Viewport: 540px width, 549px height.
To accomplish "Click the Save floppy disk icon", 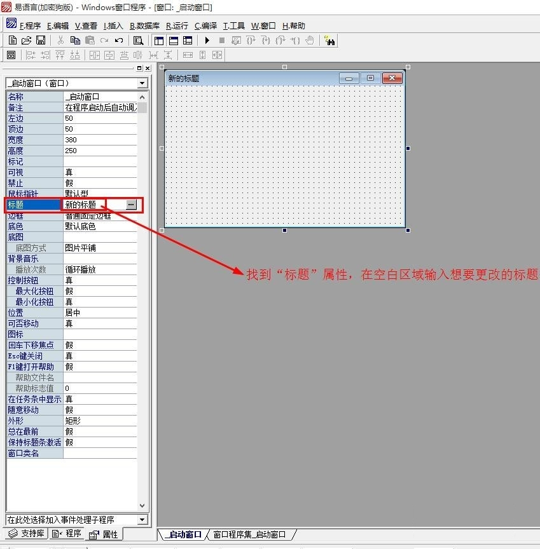I will [x=41, y=41].
